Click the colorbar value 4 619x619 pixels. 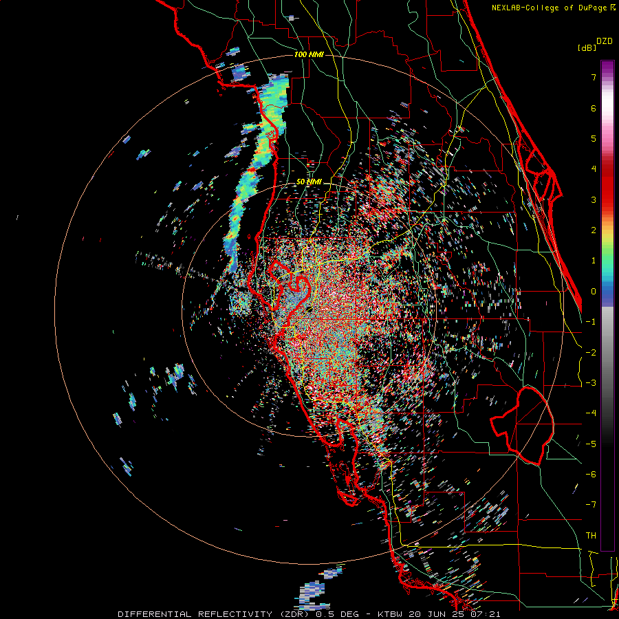coord(594,169)
